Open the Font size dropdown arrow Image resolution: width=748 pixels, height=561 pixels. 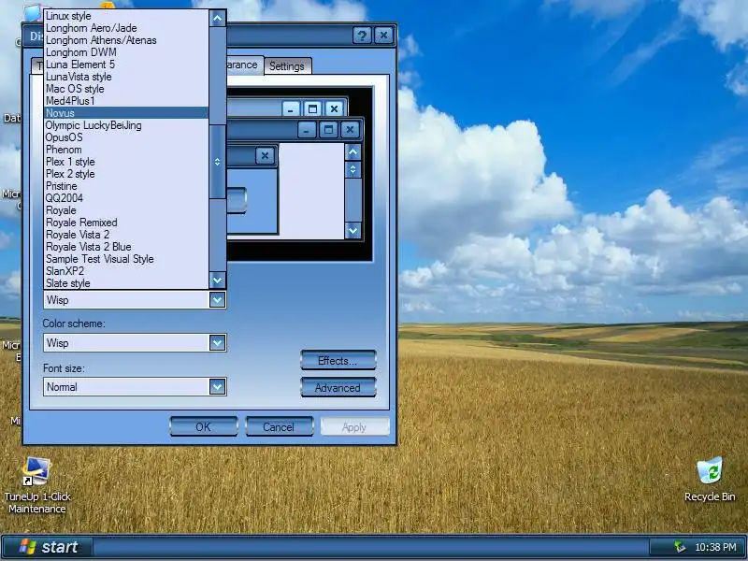point(217,387)
